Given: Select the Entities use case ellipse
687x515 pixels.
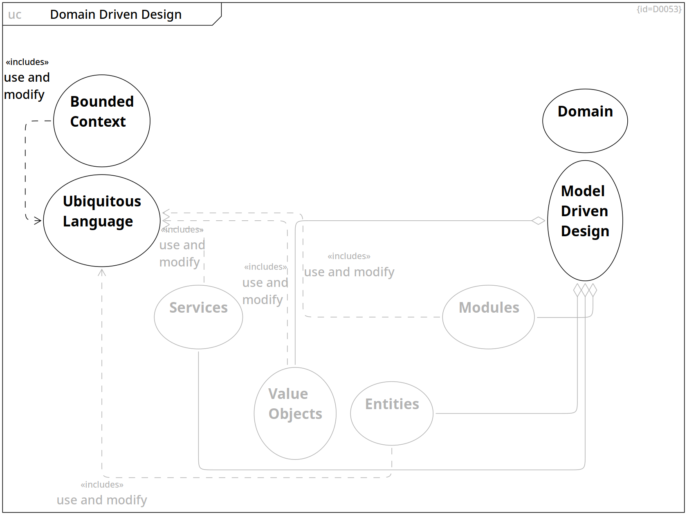Looking at the screenshot, I should 392,413.
